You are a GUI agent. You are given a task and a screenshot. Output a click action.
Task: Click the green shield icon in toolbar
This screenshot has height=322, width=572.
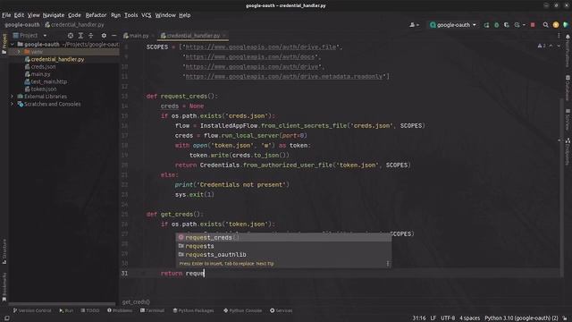tap(566, 25)
